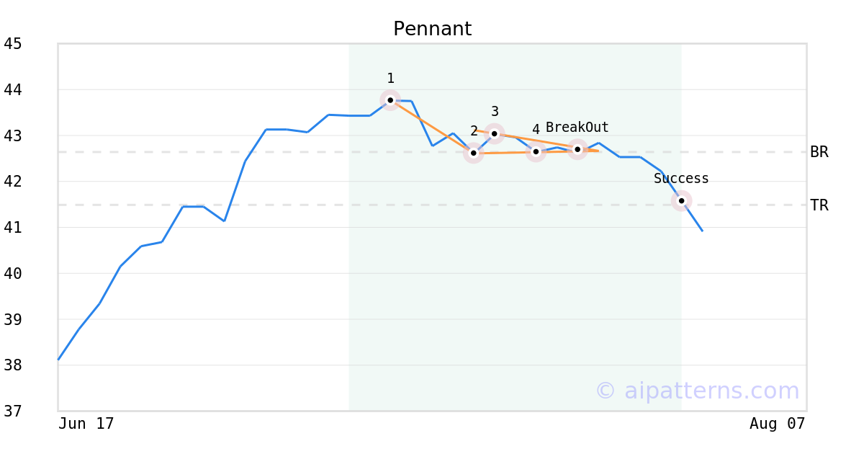Viewport: 864px width, 454px height.
Task: Click the 37 y-axis value
Action: [13, 411]
